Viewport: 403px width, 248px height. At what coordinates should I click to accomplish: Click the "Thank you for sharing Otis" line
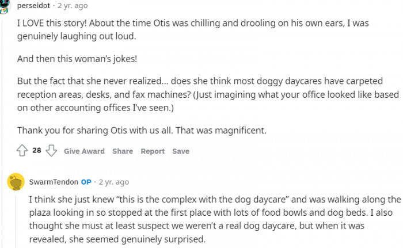[x=142, y=130]
